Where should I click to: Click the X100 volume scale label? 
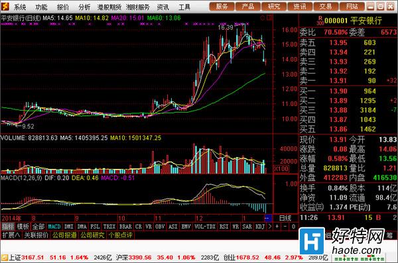[x=281, y=169]
